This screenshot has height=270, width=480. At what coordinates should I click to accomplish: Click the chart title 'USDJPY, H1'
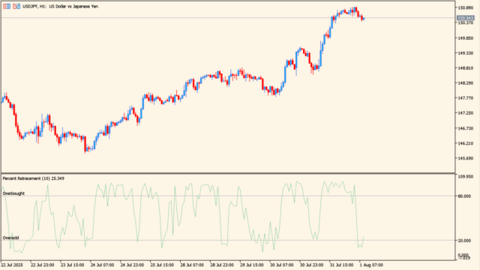click(34, 7)
